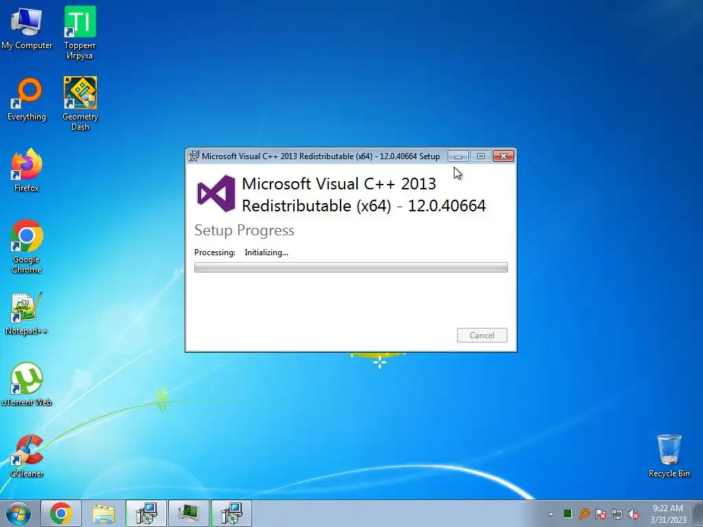Select the Geometry Dash desktop icon
Viewport: 703px width, 527px height.
point(80,103)
